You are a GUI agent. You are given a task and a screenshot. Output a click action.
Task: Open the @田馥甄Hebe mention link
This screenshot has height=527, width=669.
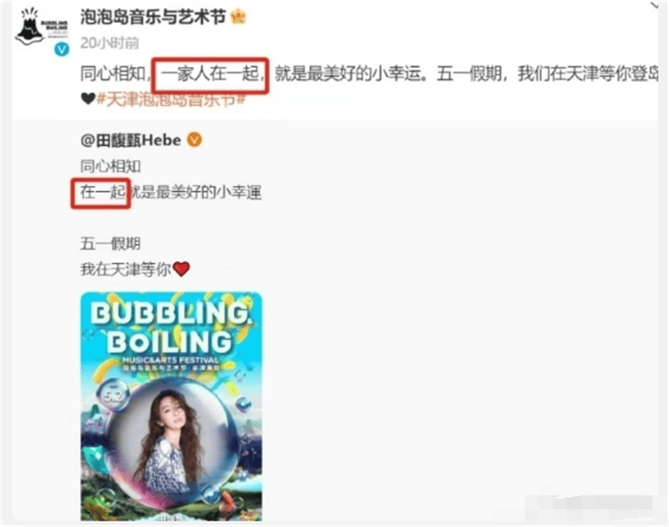[x=130, y=140]
